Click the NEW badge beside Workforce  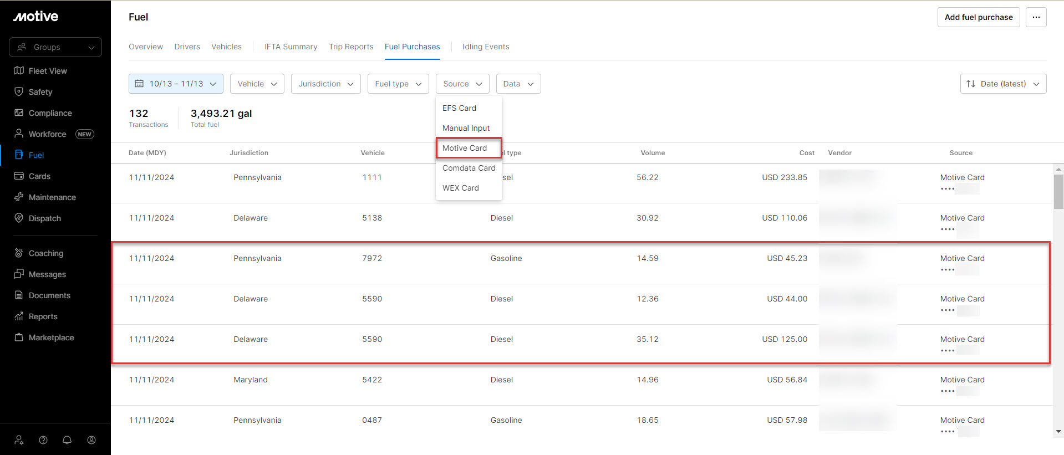[85, 134]
